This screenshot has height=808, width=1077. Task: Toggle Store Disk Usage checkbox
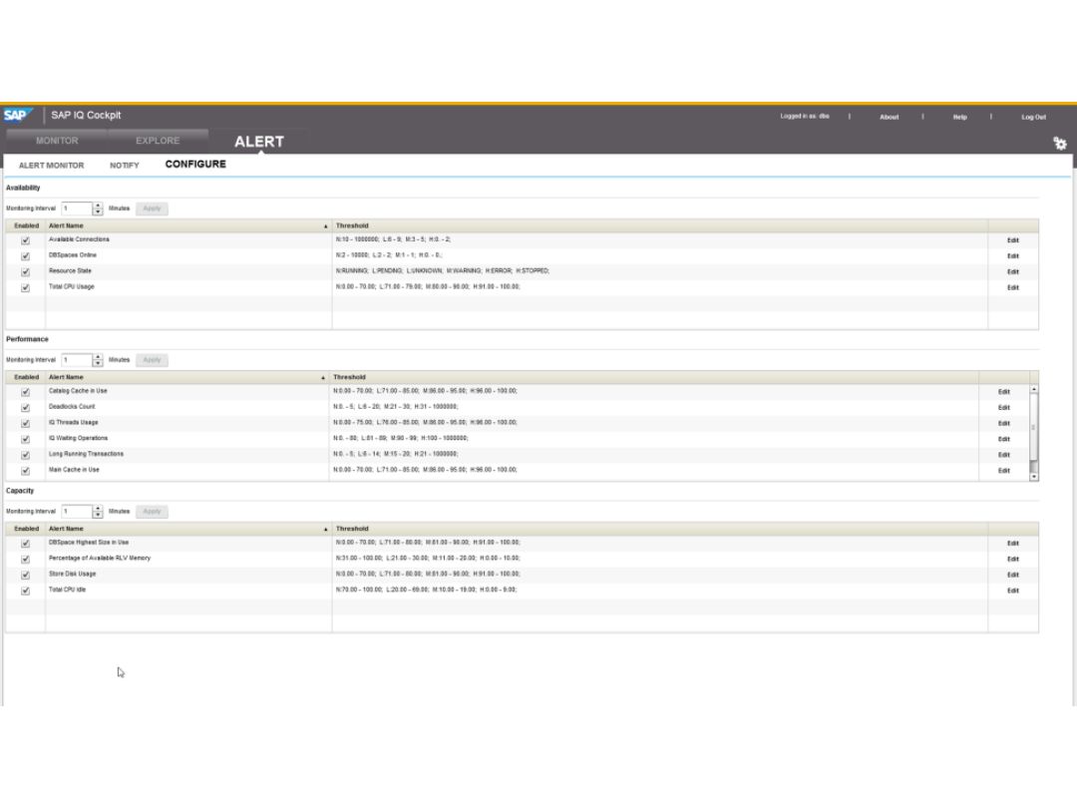coord(25,576)
